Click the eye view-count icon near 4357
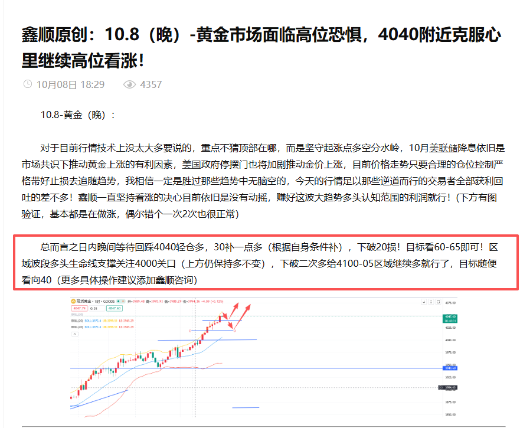Viewport: 520px width, 428px height. [x=129, y=84]
